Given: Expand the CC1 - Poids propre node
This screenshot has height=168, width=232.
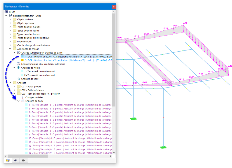Looking at the screenshot, I should 14,86.
